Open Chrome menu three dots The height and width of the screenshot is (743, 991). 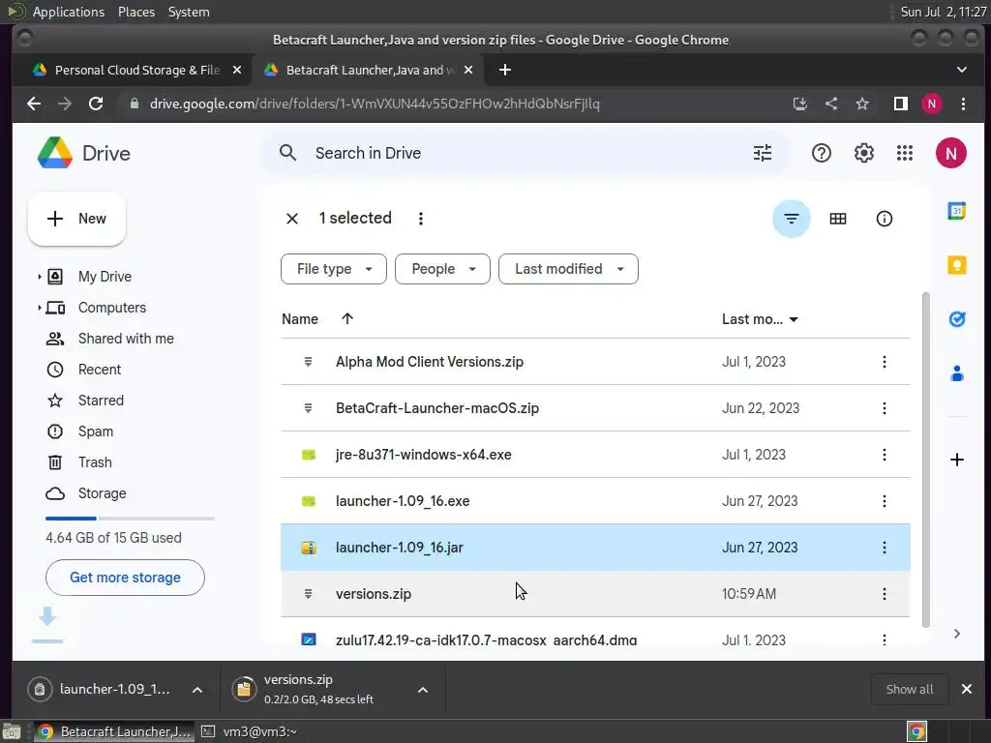pos(963,104)
